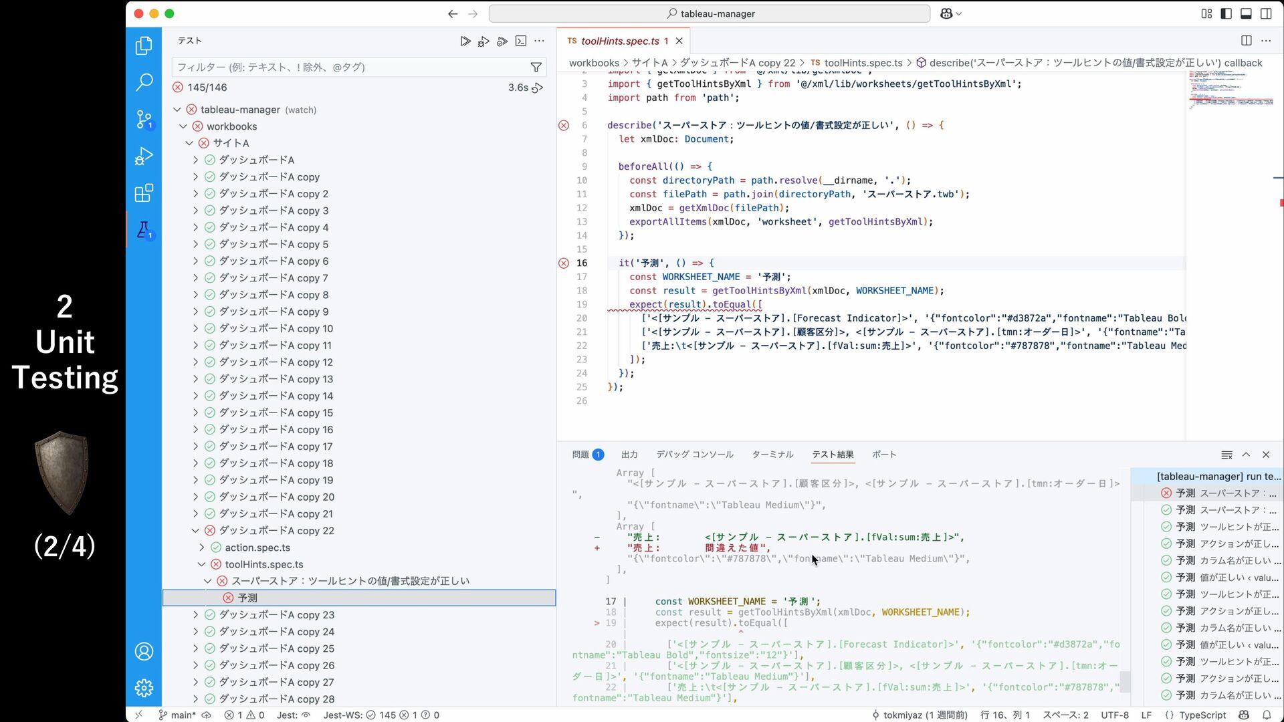Open the Explorer view in activity bar
The width and height of the screenshot is (1284, 722).
pos(144,45)
